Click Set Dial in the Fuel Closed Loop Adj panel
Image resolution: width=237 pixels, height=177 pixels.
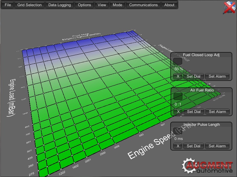click(194, 76)
